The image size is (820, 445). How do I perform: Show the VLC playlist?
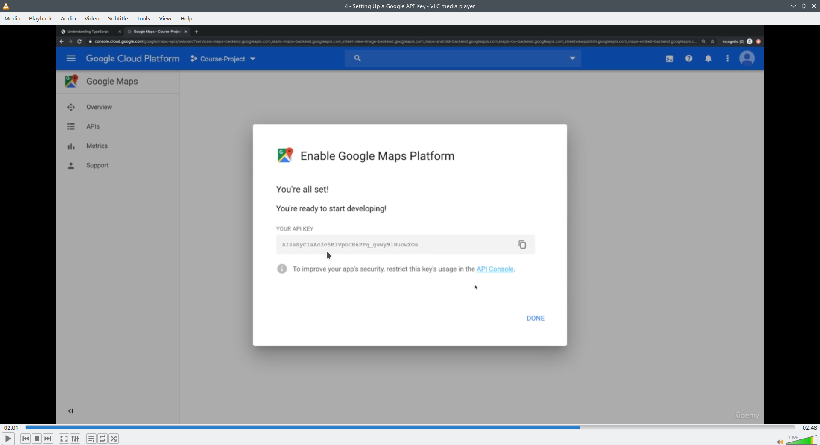pos(91,439)
